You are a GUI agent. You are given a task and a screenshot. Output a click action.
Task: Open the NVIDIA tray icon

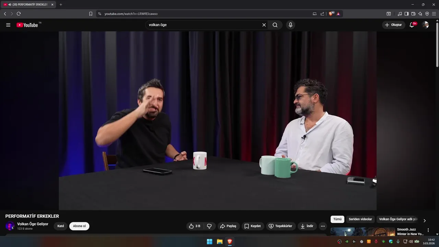[x=347, y=242]
